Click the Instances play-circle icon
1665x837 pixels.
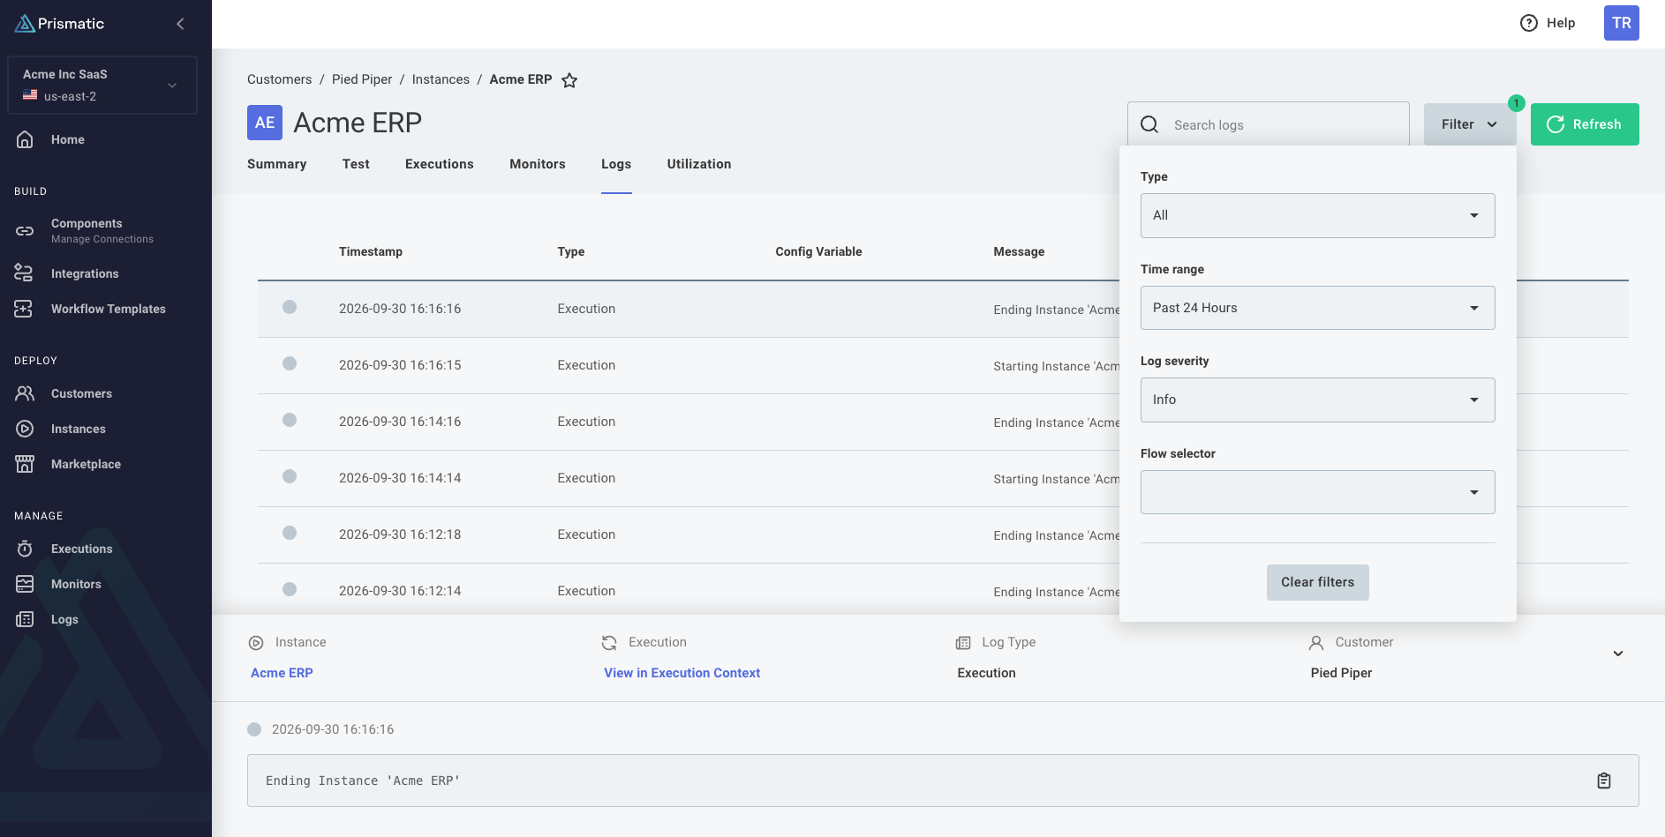pyautogui.click(x=25, y=429)
